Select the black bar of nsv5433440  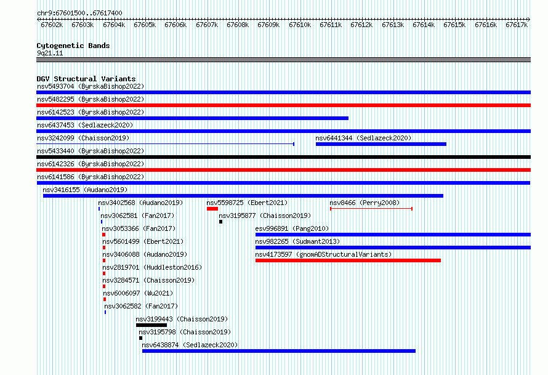click(283, 157)
